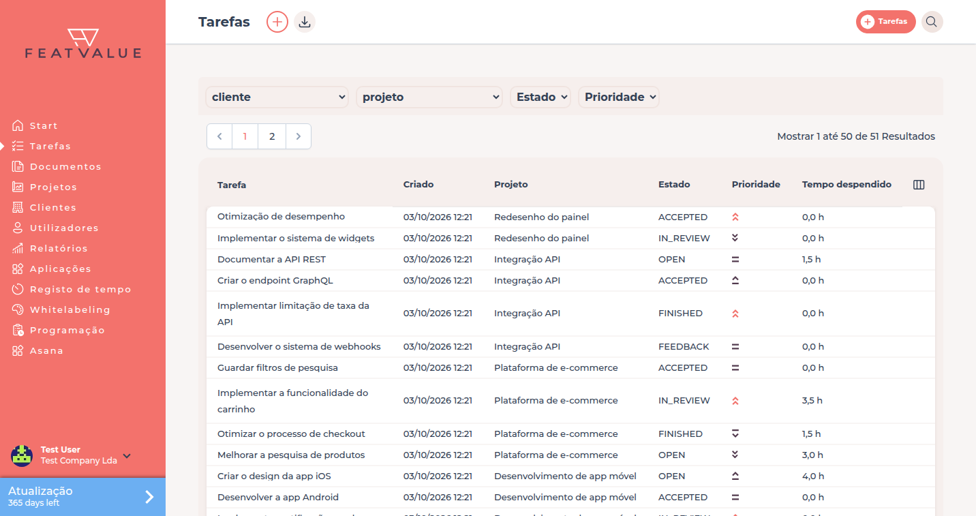Click FEEDBACK status in webhooks row
The width and height of the screenshot is (976, 516).
coord(684,347)
